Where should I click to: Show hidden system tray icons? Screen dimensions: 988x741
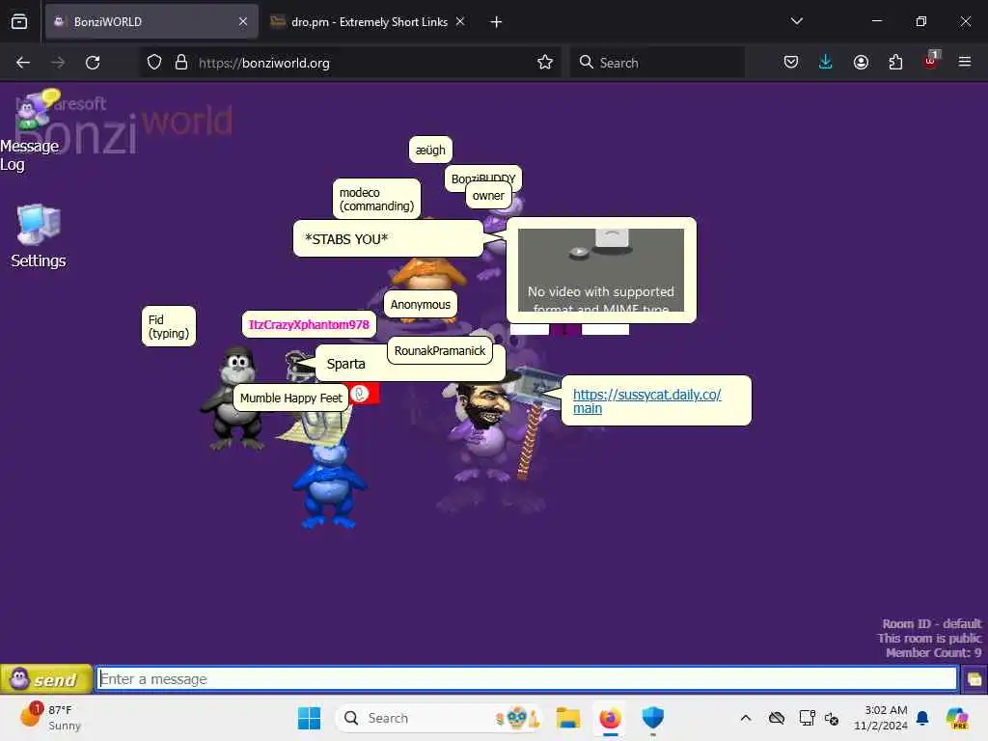746,718
